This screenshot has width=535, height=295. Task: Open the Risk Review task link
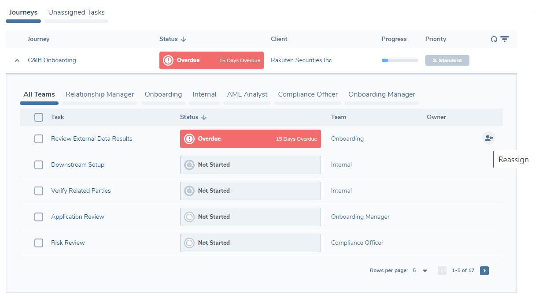(68, 243)
